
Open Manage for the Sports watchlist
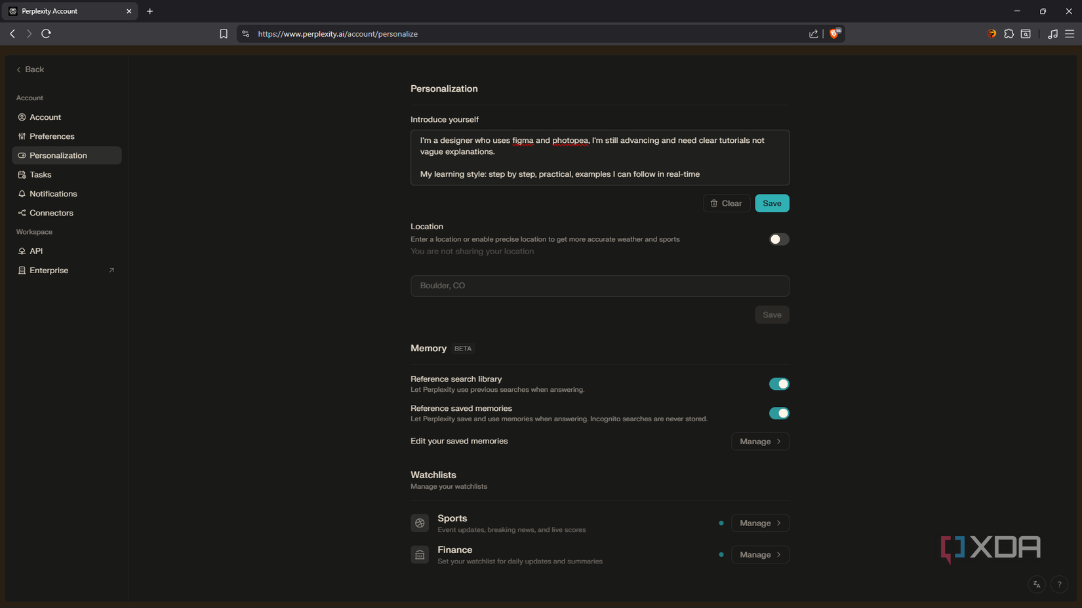point(760,523)
